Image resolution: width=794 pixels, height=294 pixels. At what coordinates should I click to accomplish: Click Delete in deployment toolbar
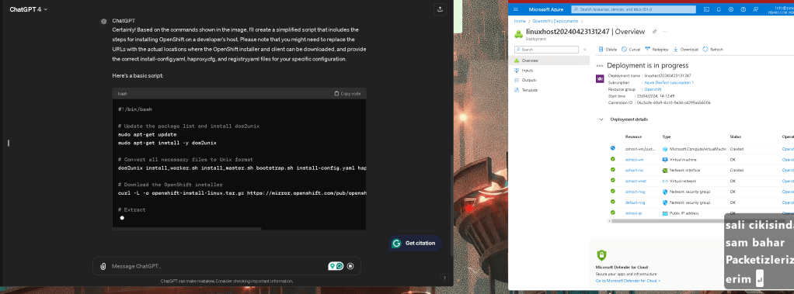point(608,50)
